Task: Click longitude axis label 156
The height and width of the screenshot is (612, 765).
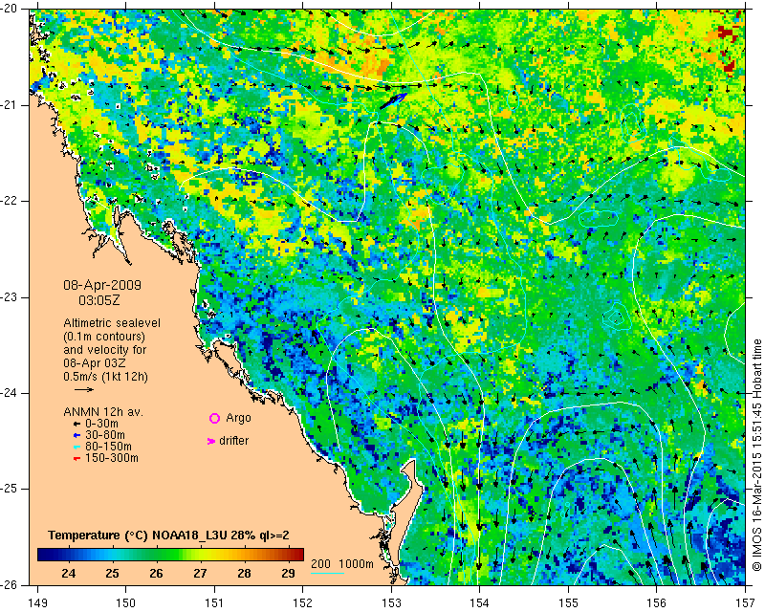Action: point(657,603)
